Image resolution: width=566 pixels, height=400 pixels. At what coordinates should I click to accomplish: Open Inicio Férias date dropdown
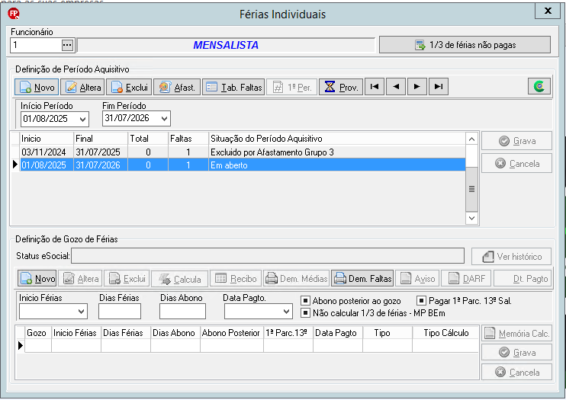[x=82, y=312]
